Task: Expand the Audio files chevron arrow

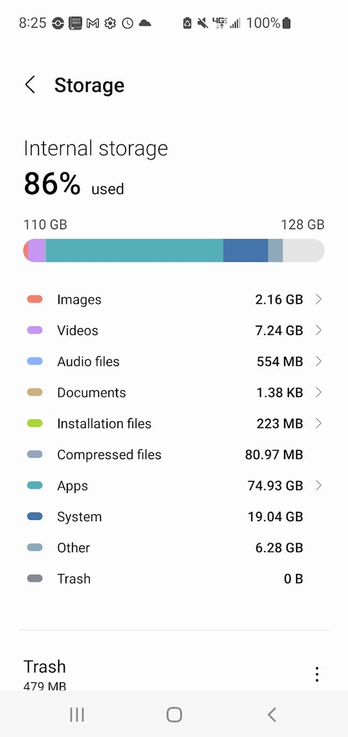Action: (318, 361)
